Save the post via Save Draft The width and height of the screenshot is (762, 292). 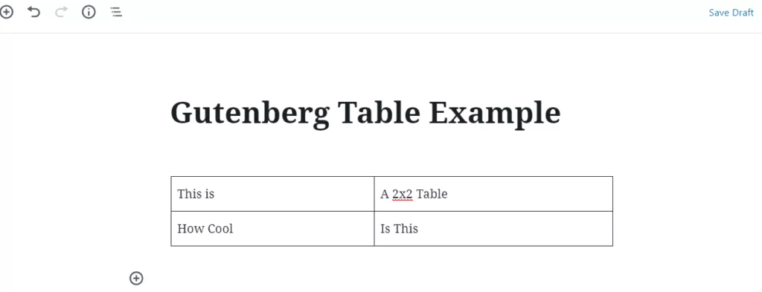coord(731,13)
